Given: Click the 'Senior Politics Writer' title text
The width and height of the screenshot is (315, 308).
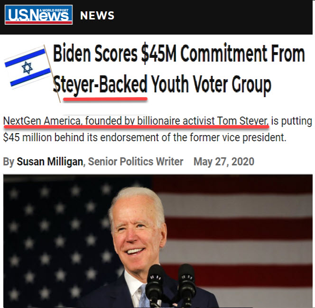Looking at the screenshot, I should (x=136, y=162).
